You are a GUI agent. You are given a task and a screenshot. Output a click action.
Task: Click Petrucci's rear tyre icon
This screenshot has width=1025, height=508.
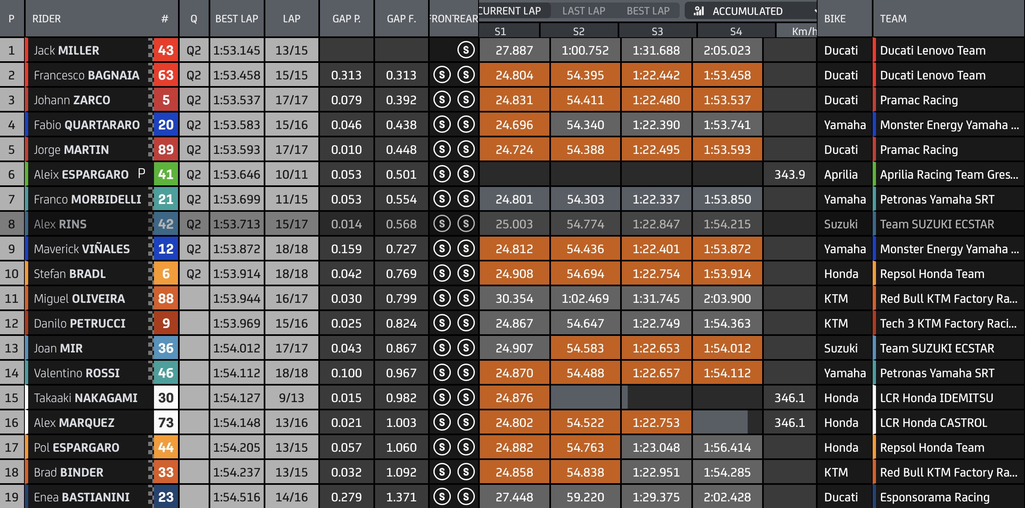[466, 323]
